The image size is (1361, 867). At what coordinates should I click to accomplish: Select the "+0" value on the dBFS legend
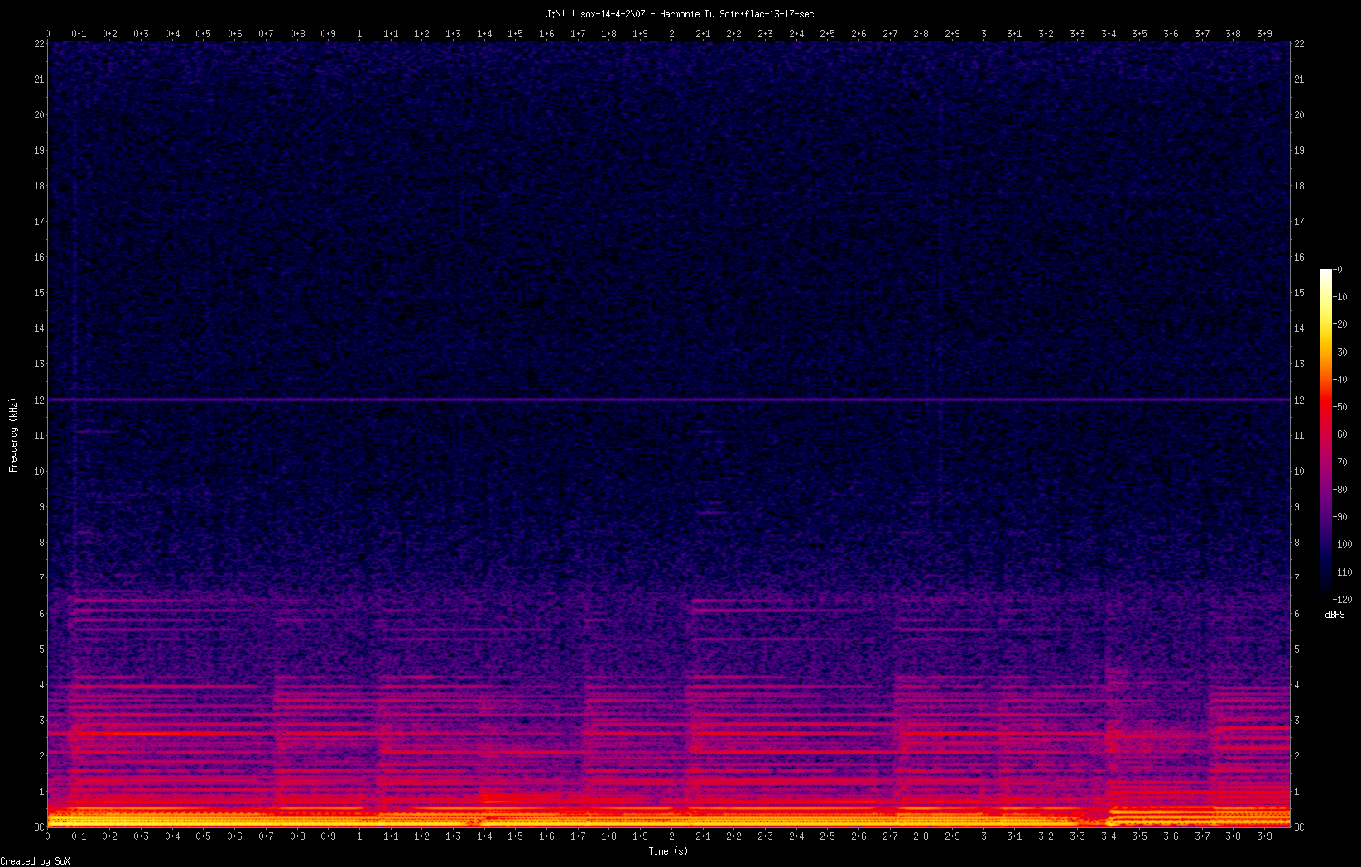tap(1338, 270)
